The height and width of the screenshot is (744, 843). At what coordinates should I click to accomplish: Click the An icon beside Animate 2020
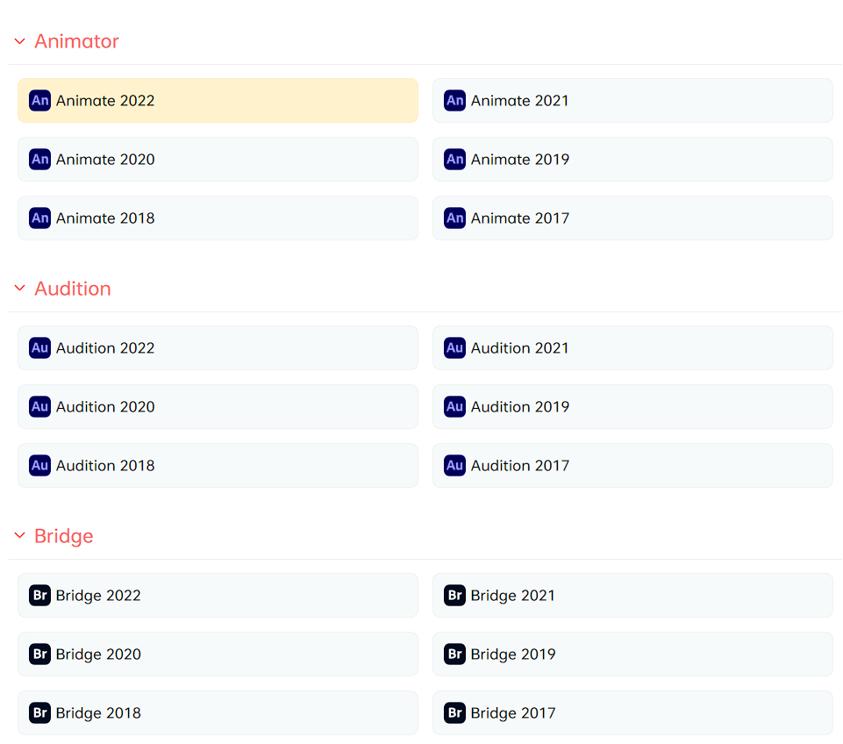(x=39, y=159)
